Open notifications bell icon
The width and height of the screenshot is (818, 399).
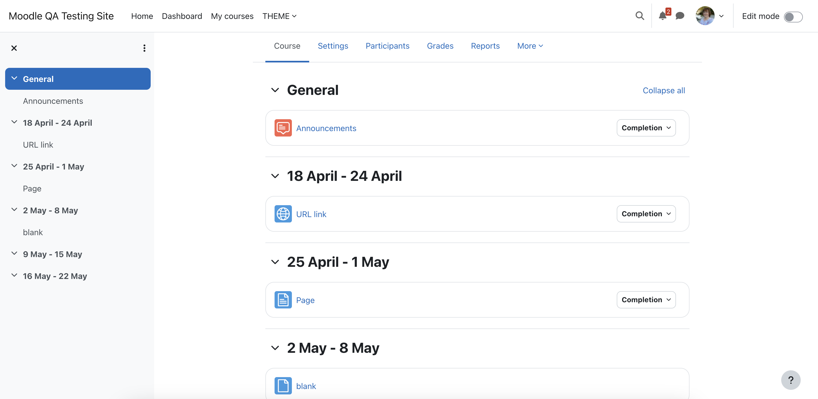[662, 16]
